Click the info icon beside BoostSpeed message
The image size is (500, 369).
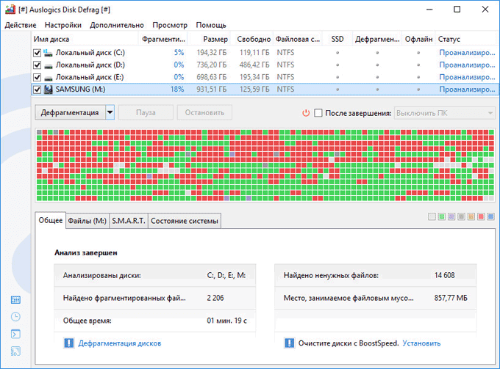[x=289, y=343]
